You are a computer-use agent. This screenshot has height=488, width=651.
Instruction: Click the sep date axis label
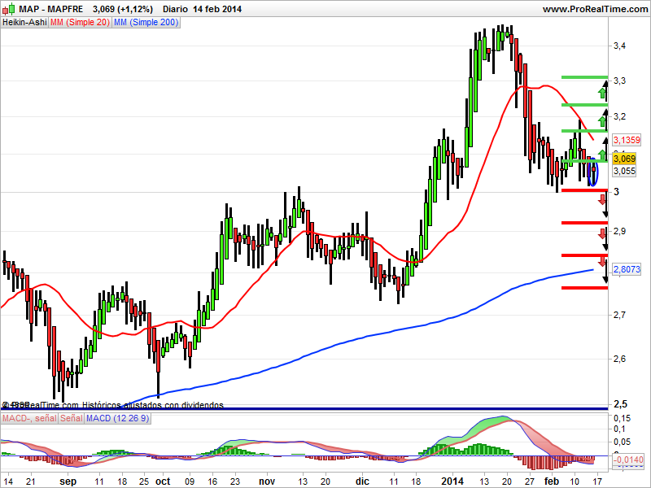68,481
